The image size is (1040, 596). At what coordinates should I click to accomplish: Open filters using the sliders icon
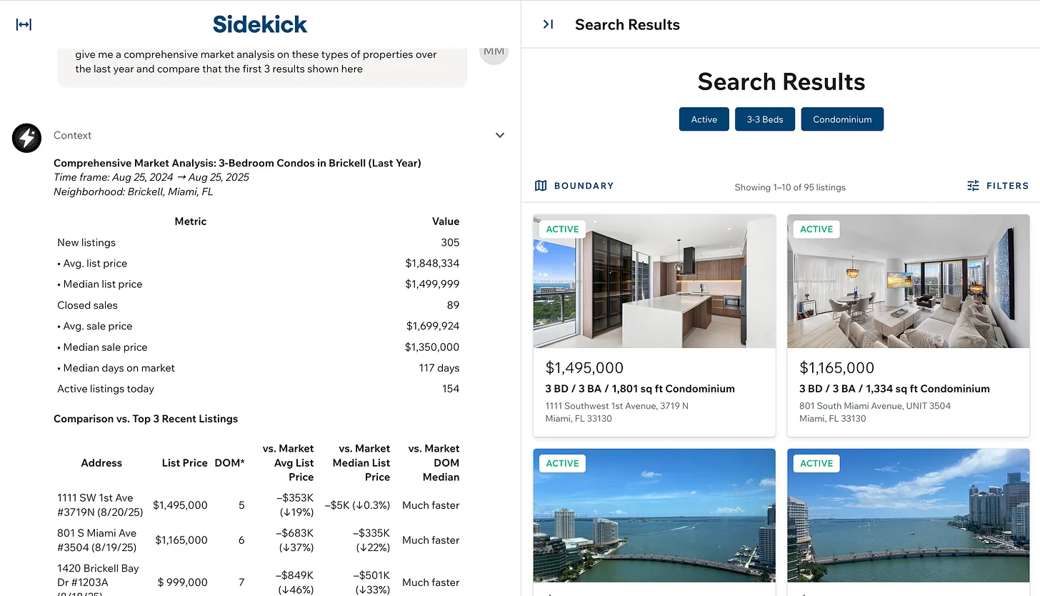click(973, 185)
